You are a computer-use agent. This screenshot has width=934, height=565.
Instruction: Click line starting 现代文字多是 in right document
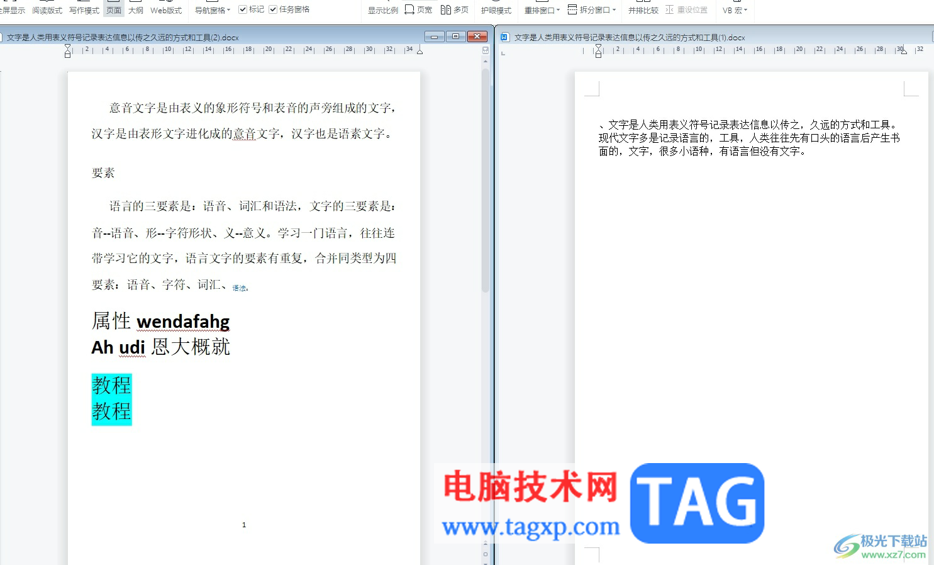pos(749,138)
